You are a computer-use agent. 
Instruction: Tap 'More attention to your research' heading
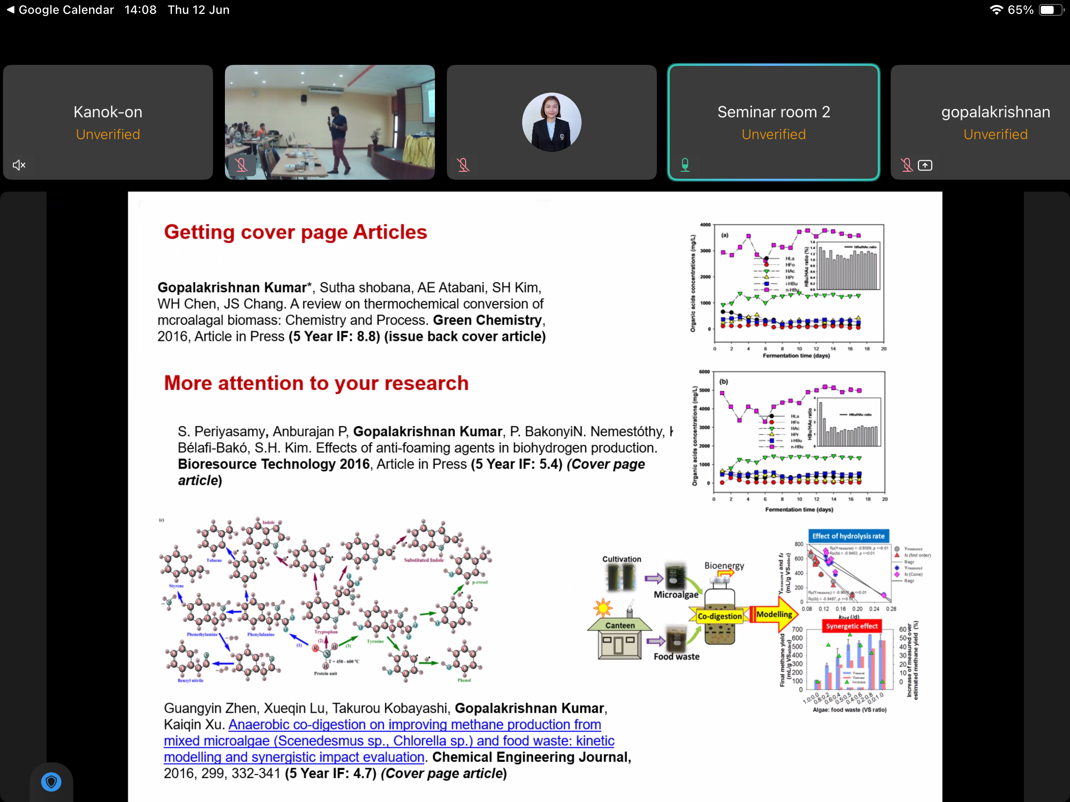316,383
